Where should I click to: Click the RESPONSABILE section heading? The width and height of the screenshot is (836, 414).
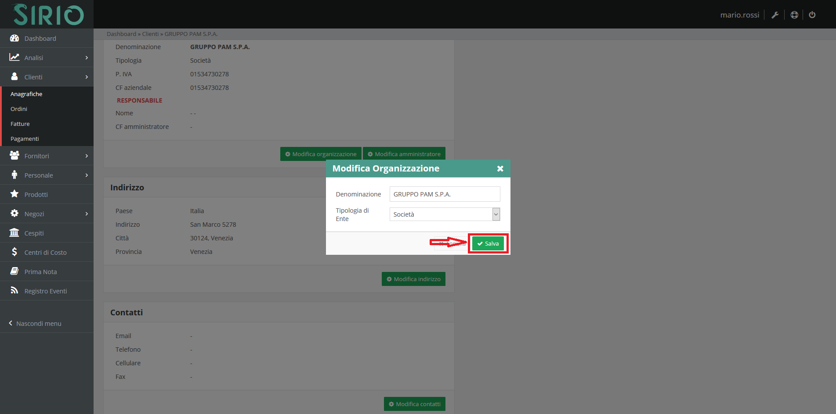point(140,100)
